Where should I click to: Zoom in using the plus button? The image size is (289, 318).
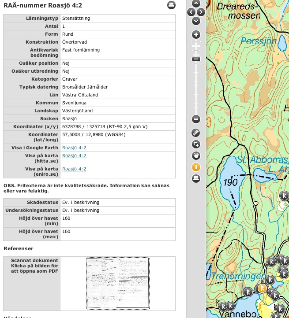click(x=196, y=35)
